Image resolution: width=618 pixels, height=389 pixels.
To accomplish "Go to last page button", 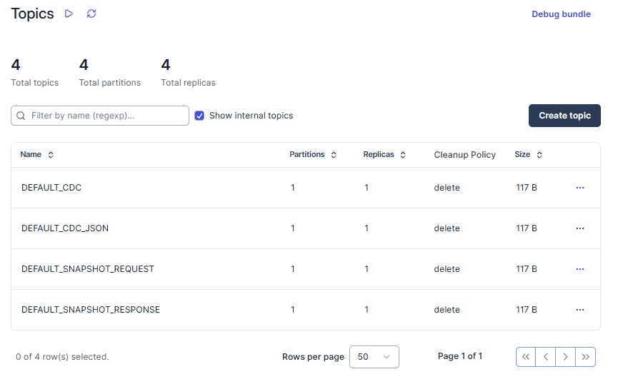I will click(x=586, y=357).
